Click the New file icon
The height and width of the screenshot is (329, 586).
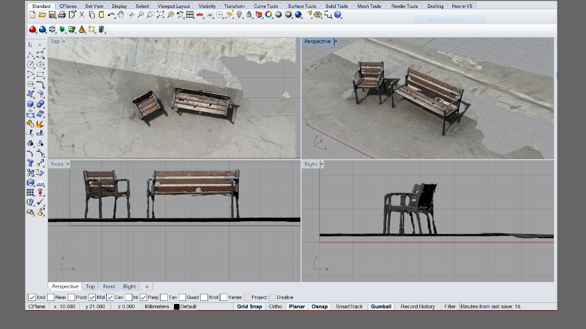point(32,15)
